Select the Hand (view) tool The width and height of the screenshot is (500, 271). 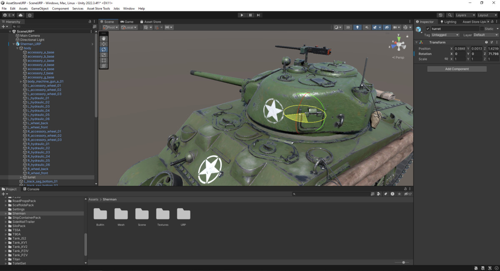coord(104,38)
